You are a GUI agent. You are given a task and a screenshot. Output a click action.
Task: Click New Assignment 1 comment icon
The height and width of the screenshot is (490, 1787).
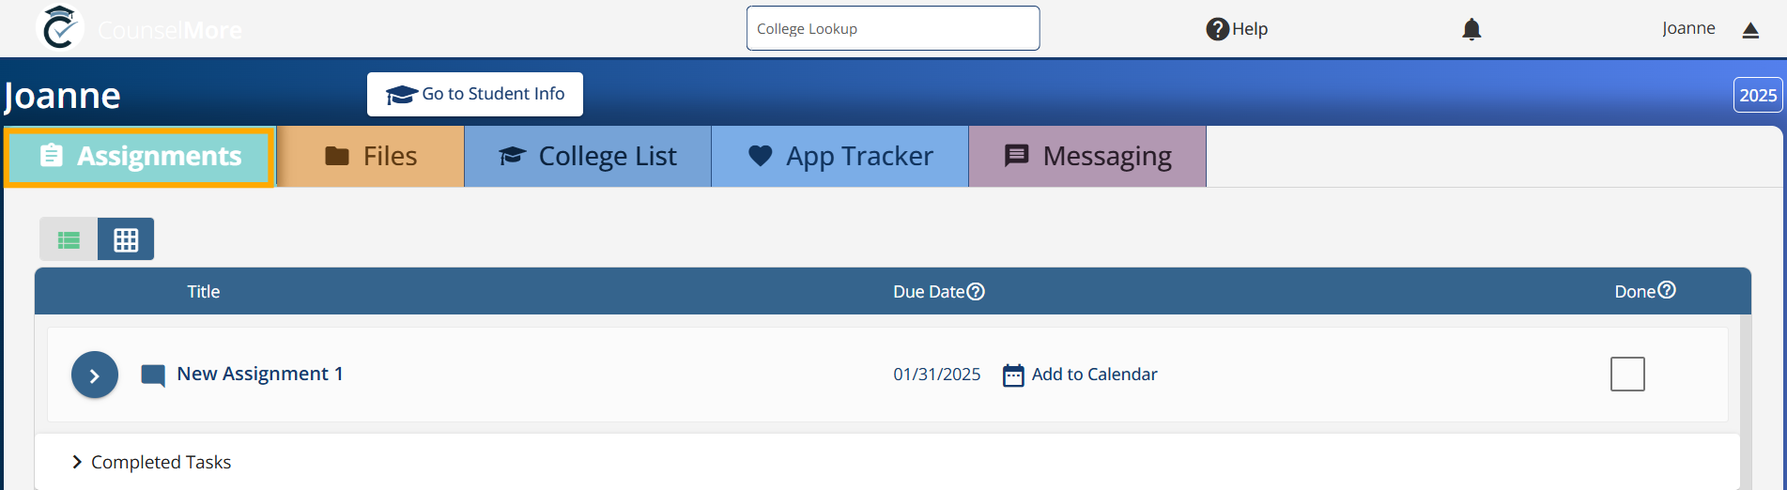[x=153, y=375]
